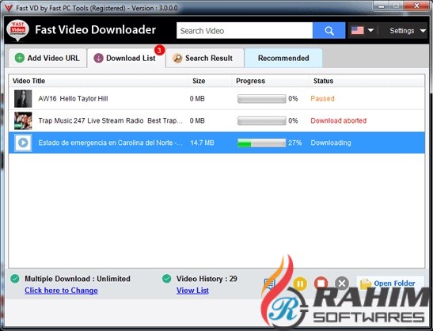Click the Video History : 29 label
Viewport: 433px width, 331px height.
point(207,279)
